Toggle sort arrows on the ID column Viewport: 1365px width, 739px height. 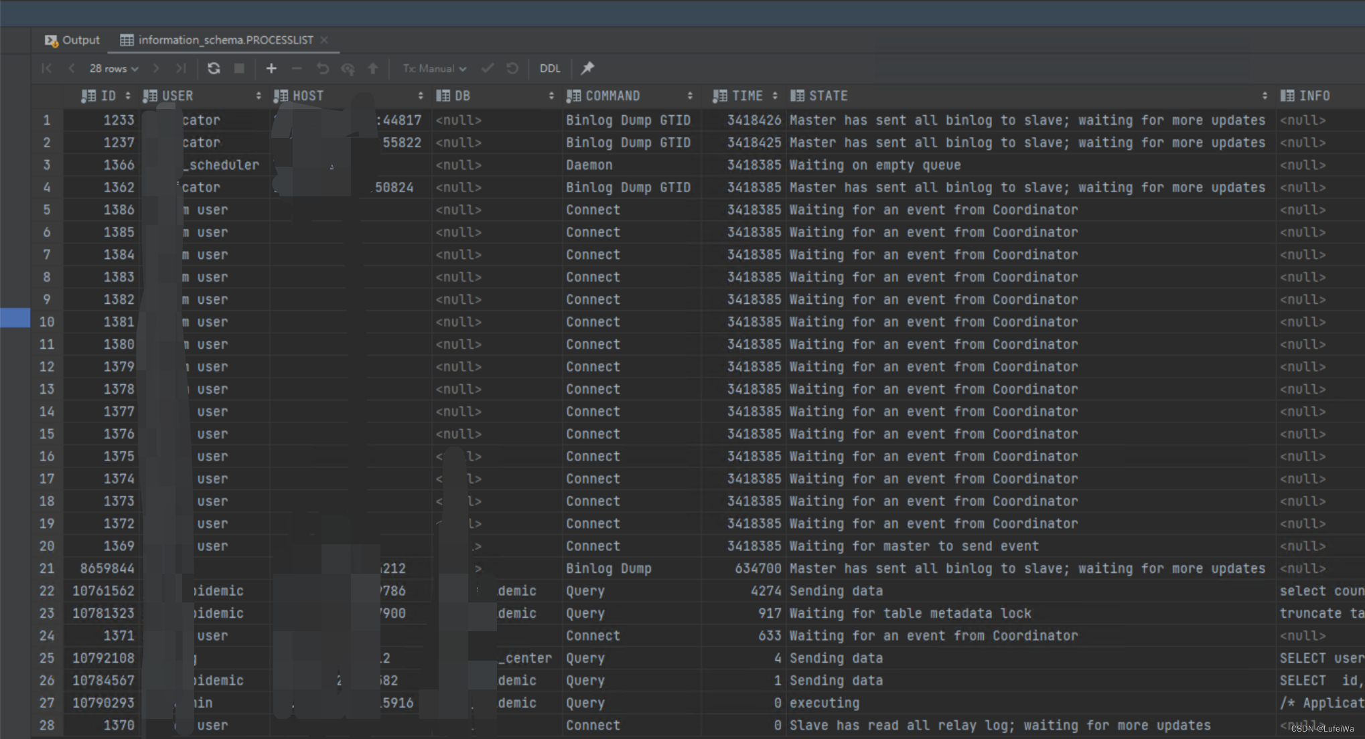(x=127, y=96)
